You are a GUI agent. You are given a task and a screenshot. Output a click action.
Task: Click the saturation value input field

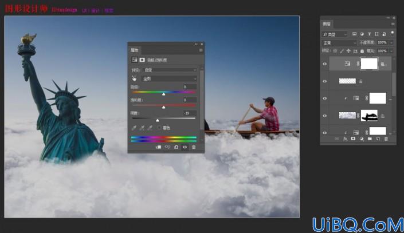pyautogui.click(x=190, y=100)
